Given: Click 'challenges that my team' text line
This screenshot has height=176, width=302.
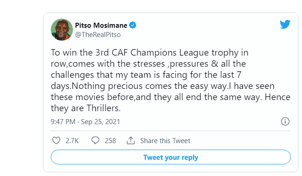Looking at the screenshot, I should point(146,75).
